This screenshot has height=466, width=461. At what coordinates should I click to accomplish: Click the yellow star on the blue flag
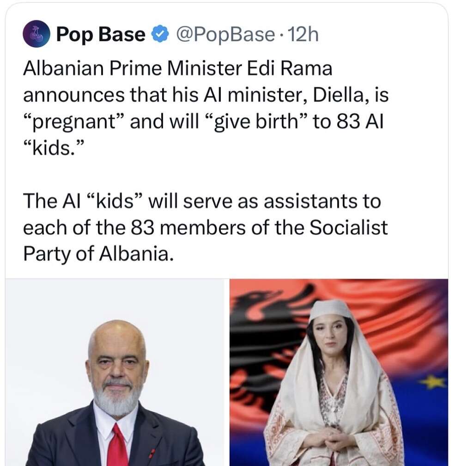(432, 381)
